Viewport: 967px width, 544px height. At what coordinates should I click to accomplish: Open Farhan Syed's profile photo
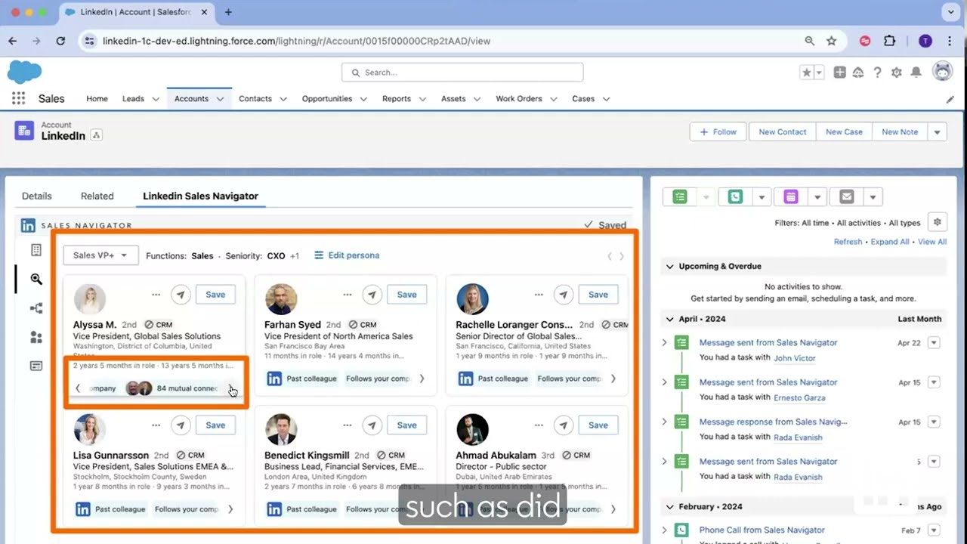(x=281, y=299)
